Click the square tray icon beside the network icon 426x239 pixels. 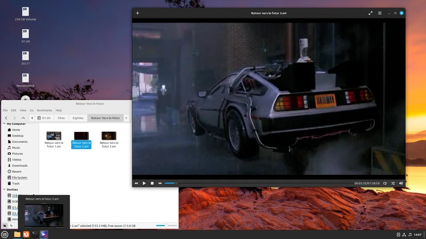coord(398,235)
